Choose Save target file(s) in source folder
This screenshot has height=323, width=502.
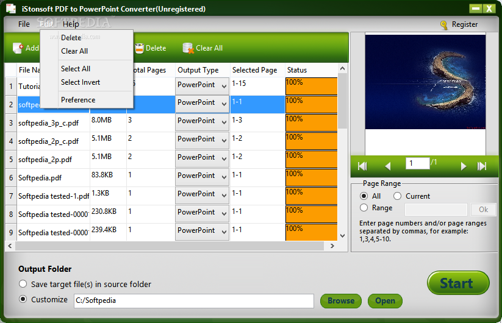pyautogui.click(x=23, y=284)
